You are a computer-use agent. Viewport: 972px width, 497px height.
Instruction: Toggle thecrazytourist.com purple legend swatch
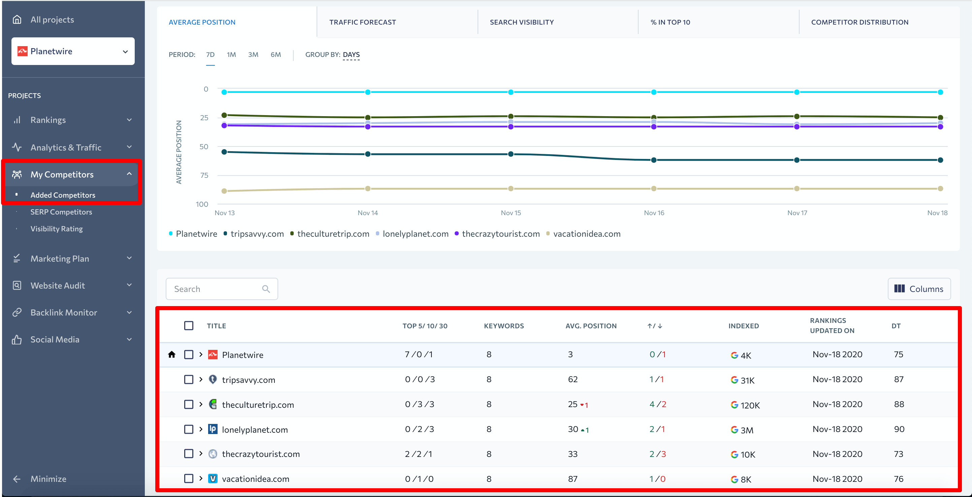coord(457,234)
